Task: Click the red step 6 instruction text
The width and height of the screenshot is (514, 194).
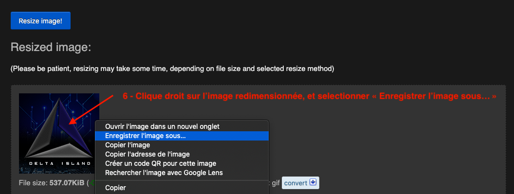Action: point(310,96)
